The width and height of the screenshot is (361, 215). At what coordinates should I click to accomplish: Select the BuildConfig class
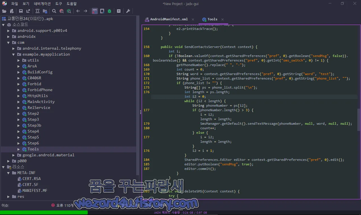click(40, 72)
